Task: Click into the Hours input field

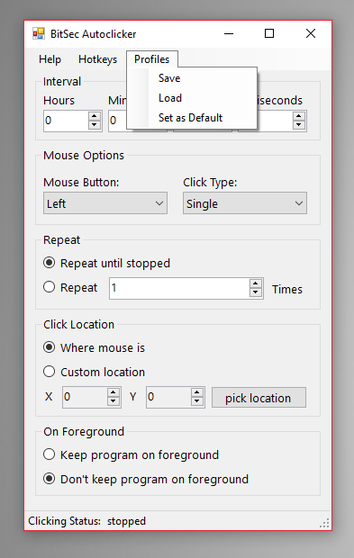Action: point(66,121)
